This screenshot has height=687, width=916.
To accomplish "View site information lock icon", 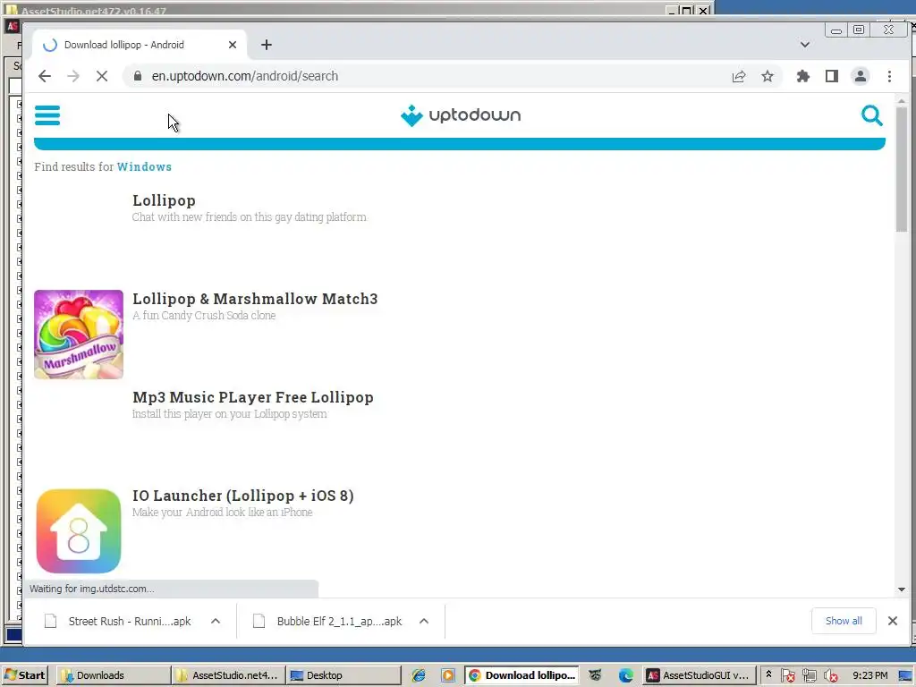I will point(137,76).
